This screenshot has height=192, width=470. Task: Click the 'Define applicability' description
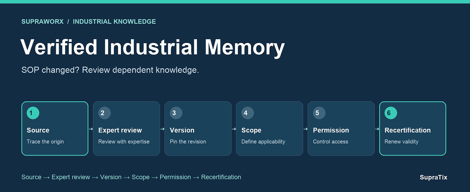coord(263,142)
